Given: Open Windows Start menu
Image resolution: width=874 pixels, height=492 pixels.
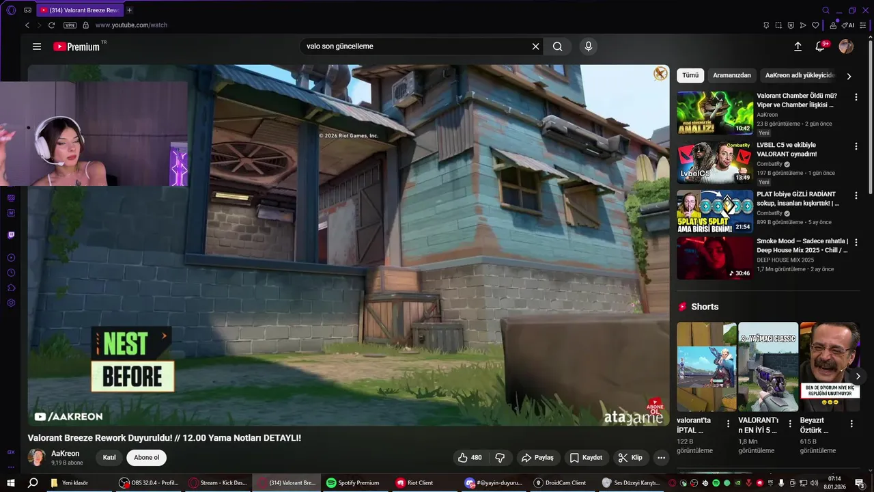Looking at the screenshot, I should pos(11,482).
